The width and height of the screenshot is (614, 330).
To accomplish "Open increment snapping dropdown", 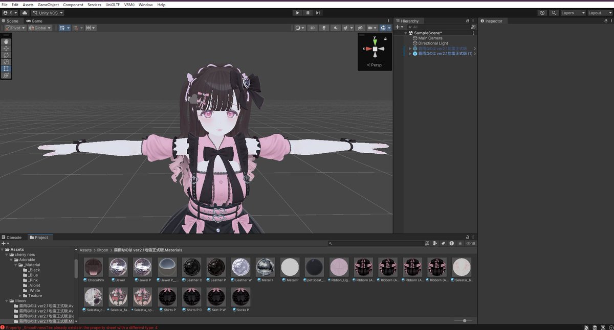I will click(91, 28).
